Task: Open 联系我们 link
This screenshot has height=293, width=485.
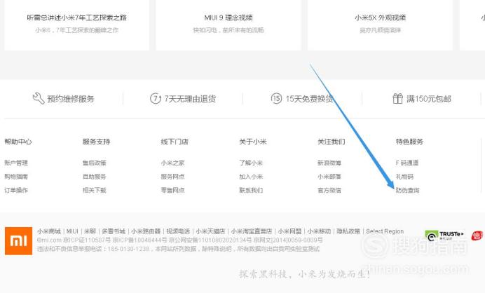Action: [x=251, y=190]
